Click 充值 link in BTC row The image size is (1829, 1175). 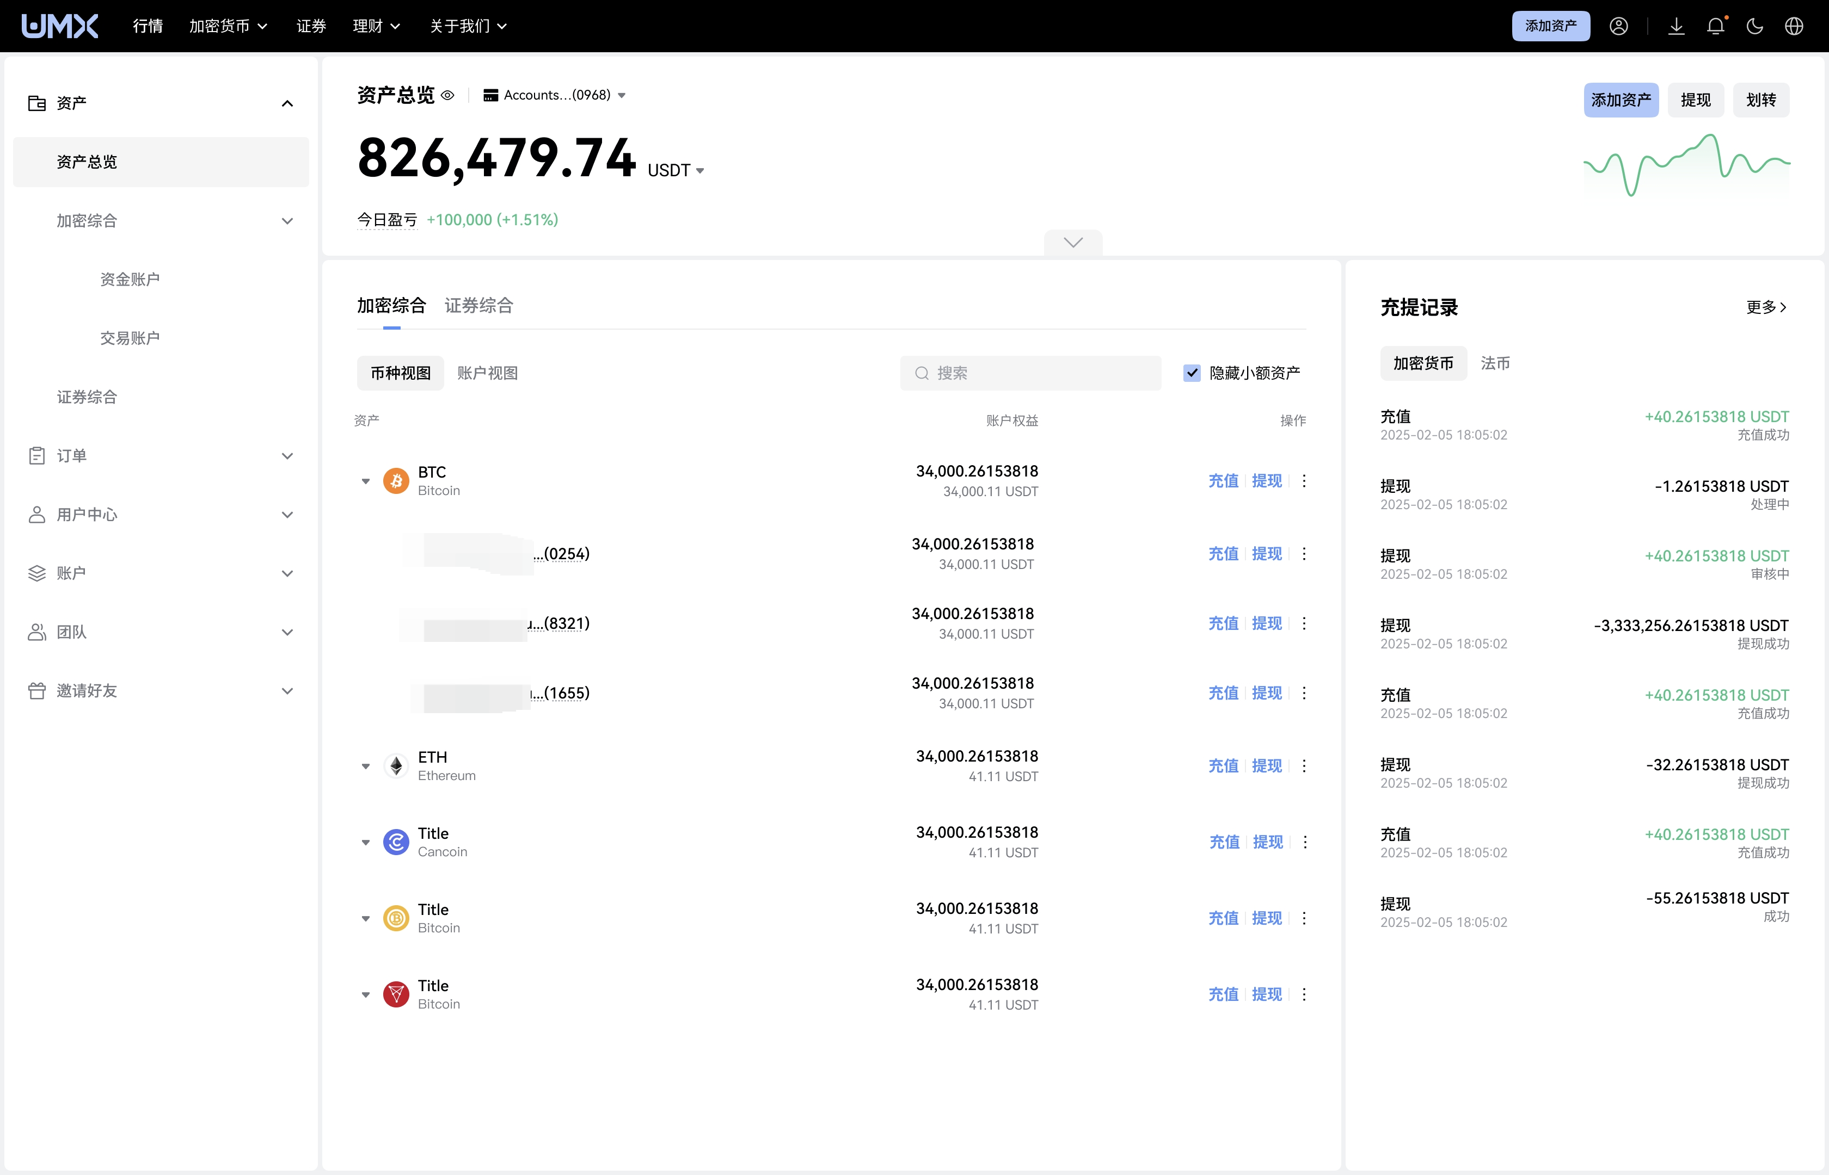coord(1223,481)
